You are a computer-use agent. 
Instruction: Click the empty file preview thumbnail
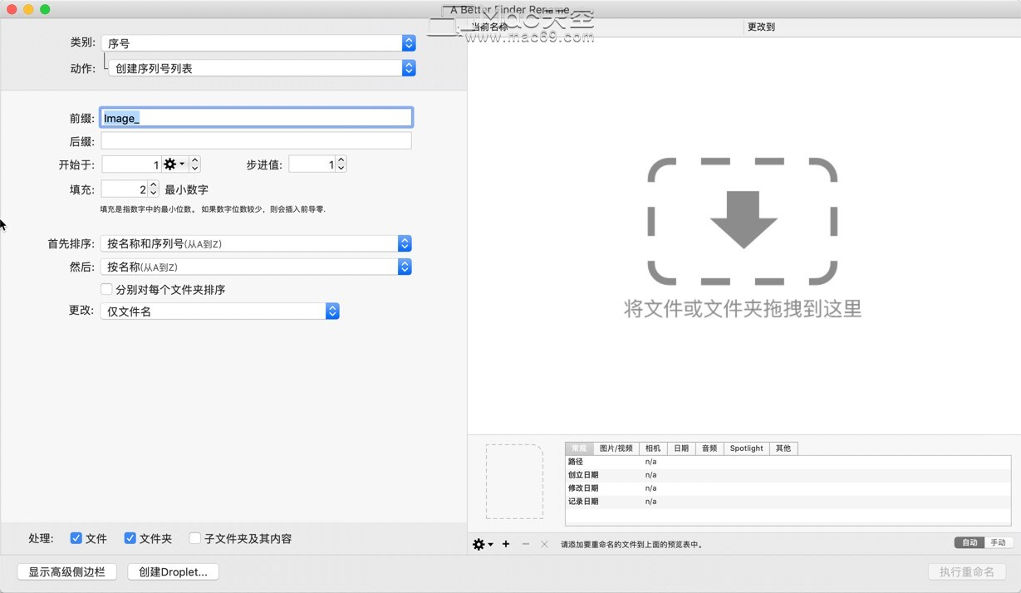(x=514, y=481)
